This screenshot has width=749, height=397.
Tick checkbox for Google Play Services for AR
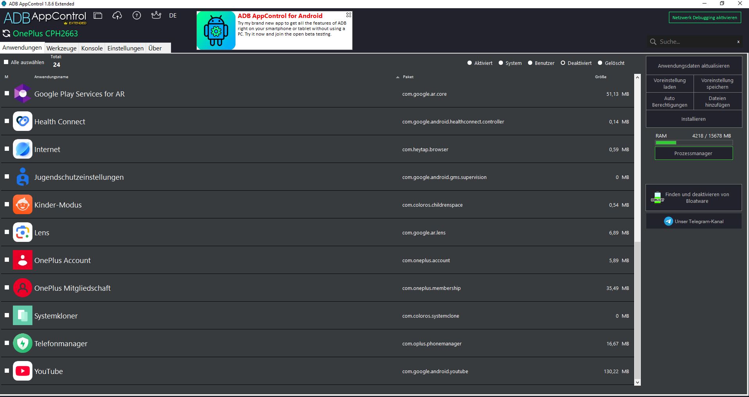7,93
